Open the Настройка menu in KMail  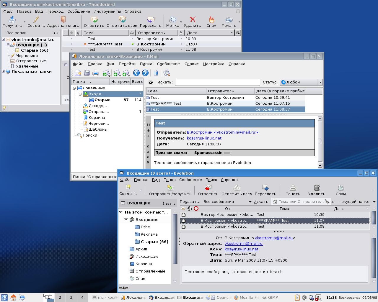[214, 64]
